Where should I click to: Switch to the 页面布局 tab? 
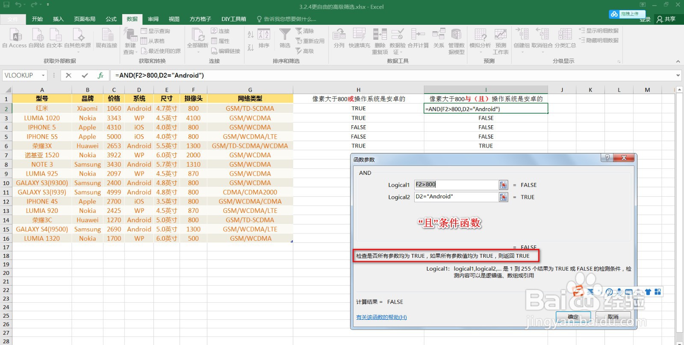coord(85,19)
